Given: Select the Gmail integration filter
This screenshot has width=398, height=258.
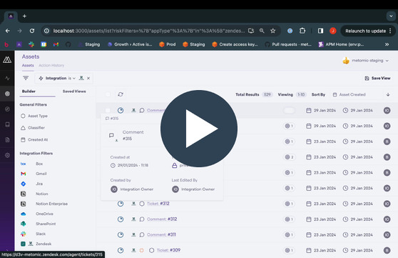Looking at the screenshot, I should (34, 174).
